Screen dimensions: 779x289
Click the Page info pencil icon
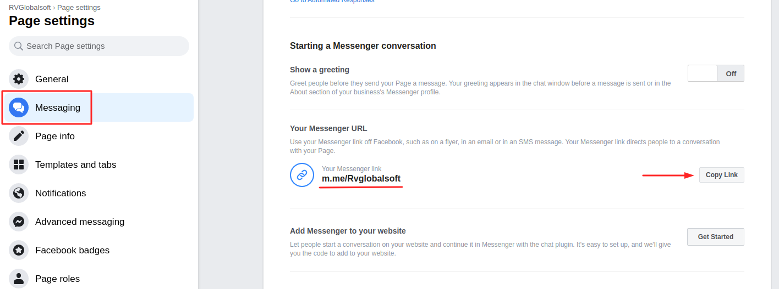point(19,136)
